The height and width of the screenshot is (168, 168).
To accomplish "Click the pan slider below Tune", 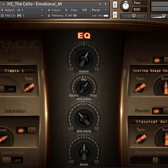I will pos(134,16).
